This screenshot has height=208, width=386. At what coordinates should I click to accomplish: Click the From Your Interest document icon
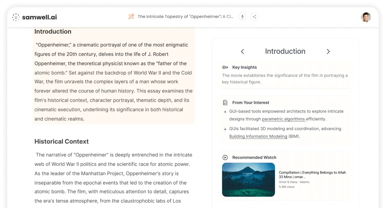pos(225,103)
